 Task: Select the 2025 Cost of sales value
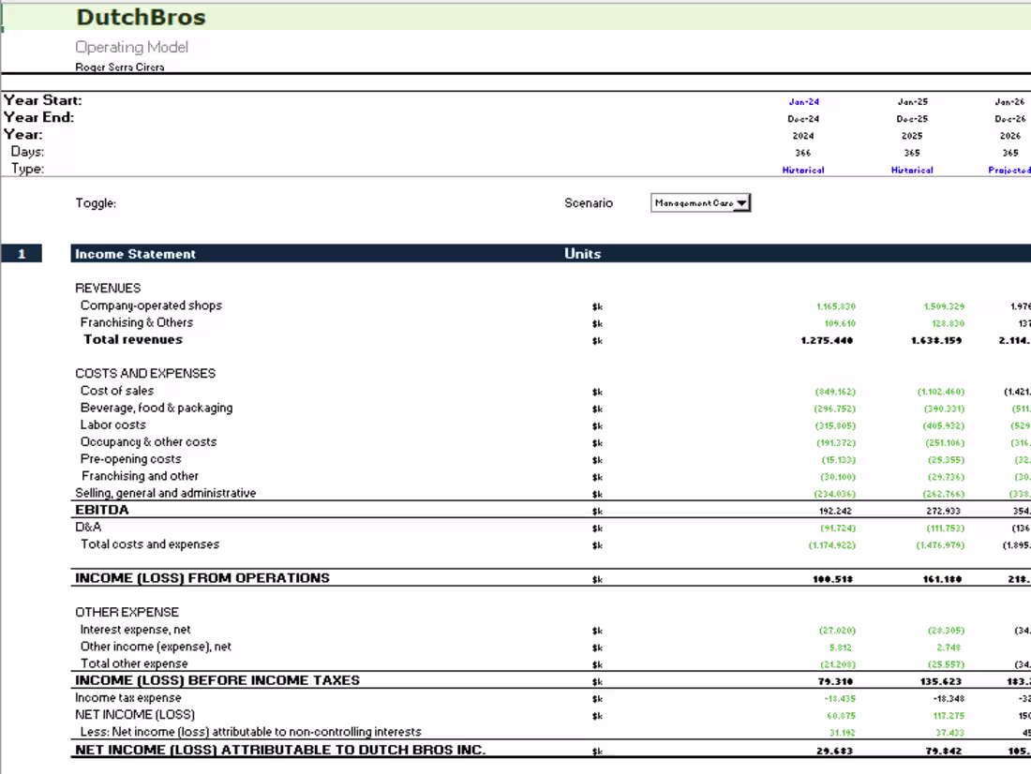[x=941, y=392]
